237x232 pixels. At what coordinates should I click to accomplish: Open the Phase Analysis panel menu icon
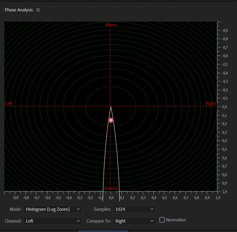(x=38, y=10)
